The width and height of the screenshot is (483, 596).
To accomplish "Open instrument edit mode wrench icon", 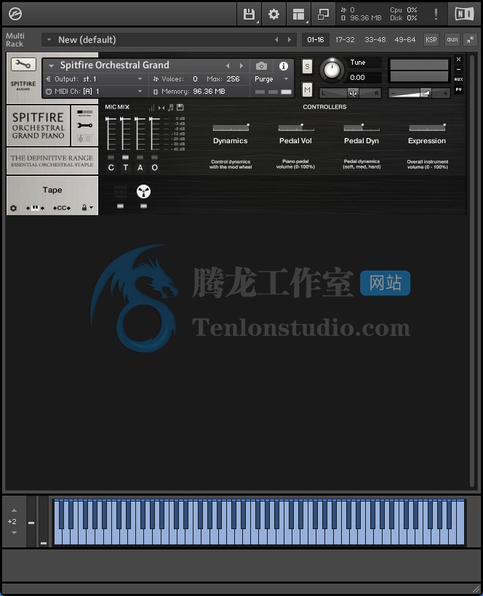I will point(23,64).
